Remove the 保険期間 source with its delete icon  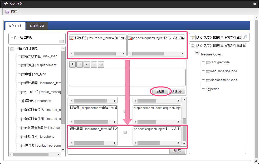click(x=71, y=38)
